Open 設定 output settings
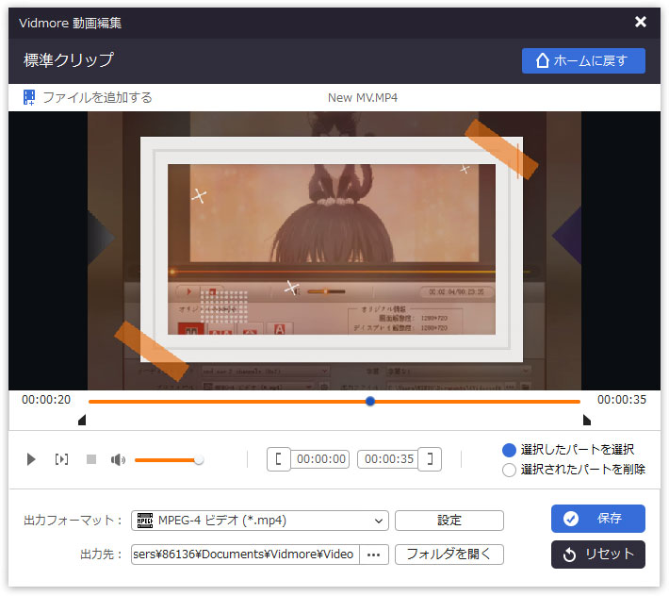Image resolution: width=669 pixels, height=596 pixels. click(x=449, y=521)
